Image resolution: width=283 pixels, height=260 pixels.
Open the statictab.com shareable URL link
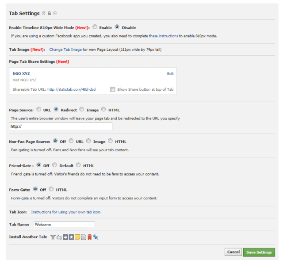pyautogui.click(x=72, y=89)
